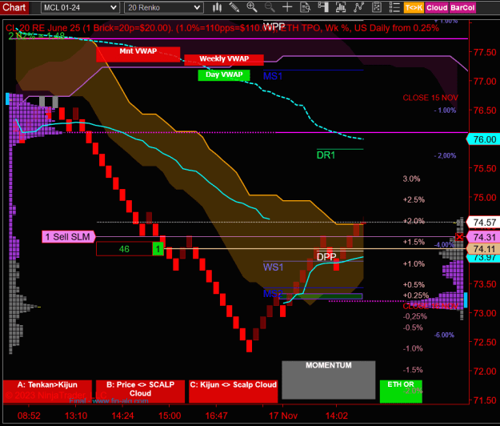Toggle the T<>K orange button
Viewport: 500px width, 426px height.
tap(414, 8)
